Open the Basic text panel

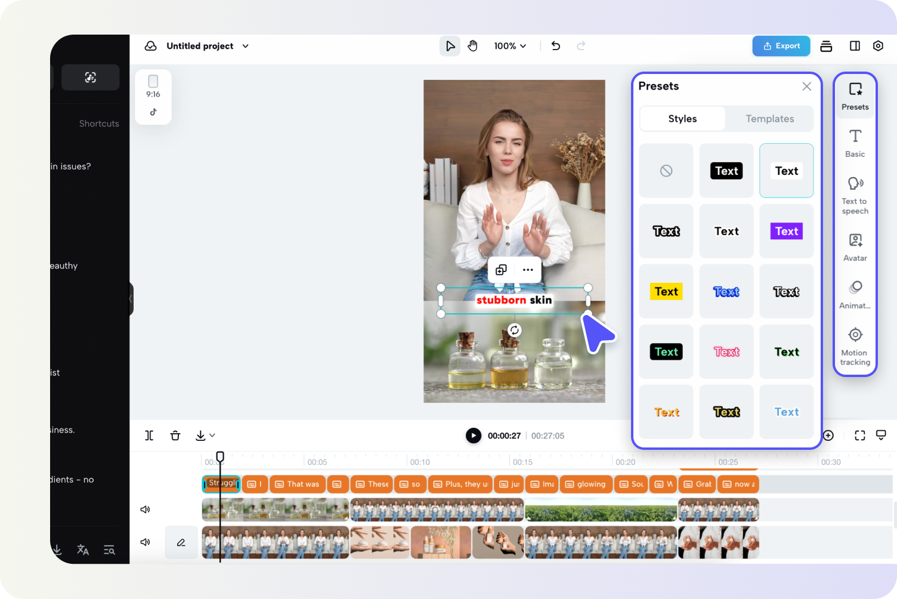pos(855,143)
